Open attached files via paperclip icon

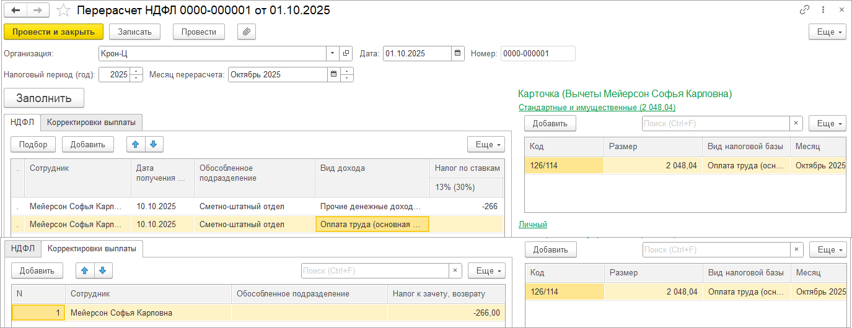click(246, 32)
